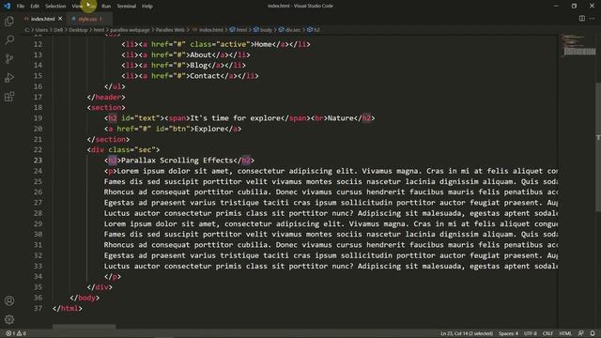This screenshot has height=338, width=601.
Task: Change indentation via Spaces: 4
Action: pyautogui.click(x=508, y=333)
